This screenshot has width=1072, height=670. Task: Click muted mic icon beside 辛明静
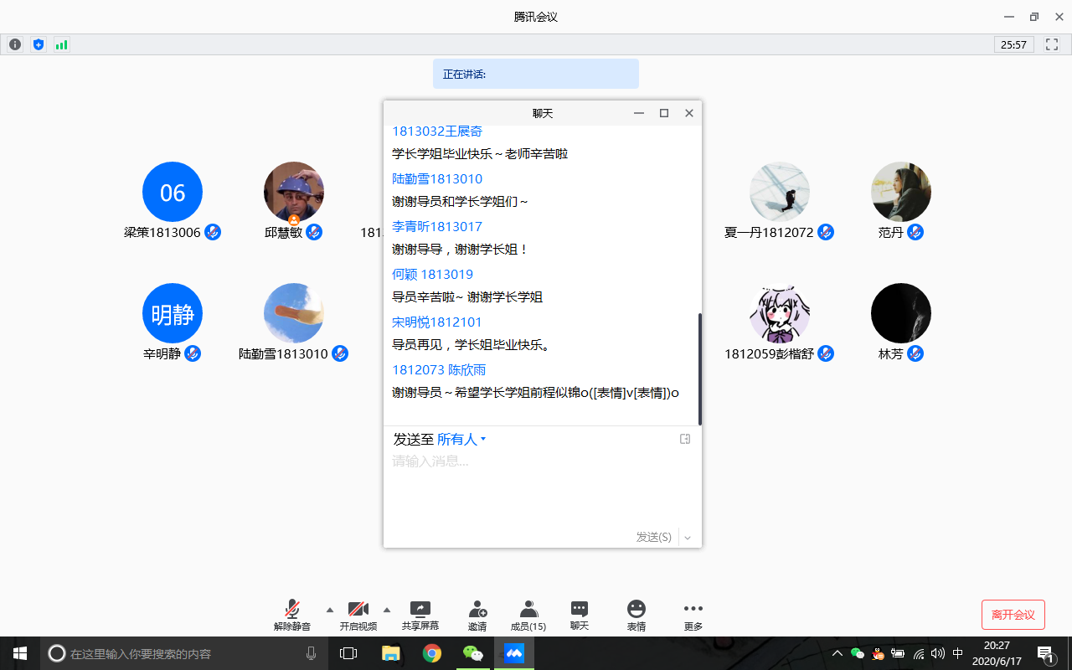193,353
